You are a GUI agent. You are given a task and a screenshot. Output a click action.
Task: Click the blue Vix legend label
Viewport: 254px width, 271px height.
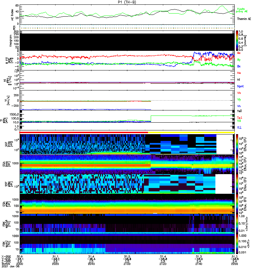pos(239,106)
